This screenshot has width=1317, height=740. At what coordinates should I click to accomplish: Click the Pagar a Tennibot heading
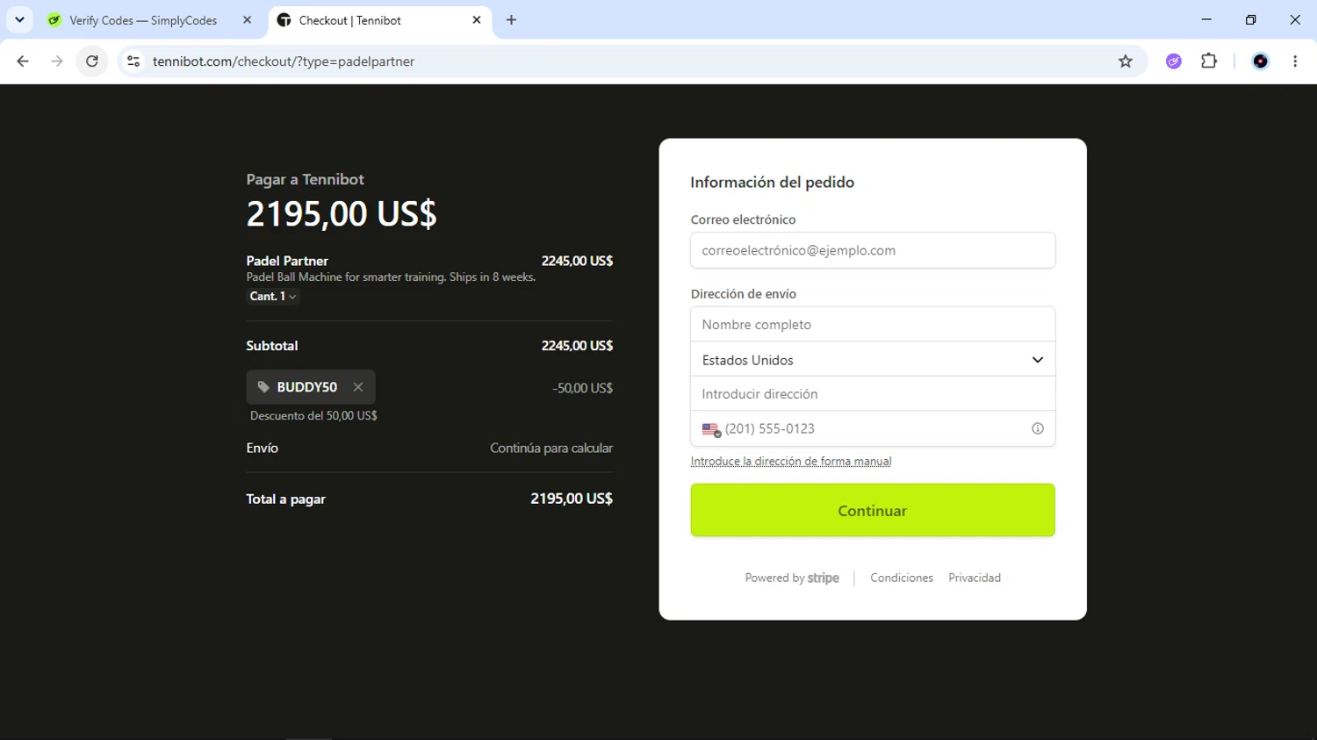[x=305, y=179]
